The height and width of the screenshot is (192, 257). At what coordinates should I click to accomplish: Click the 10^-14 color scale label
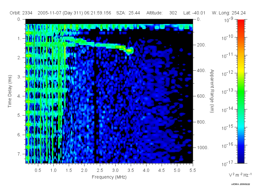[227, 110]
